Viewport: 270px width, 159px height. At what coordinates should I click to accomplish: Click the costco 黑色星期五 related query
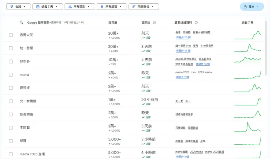186,59
